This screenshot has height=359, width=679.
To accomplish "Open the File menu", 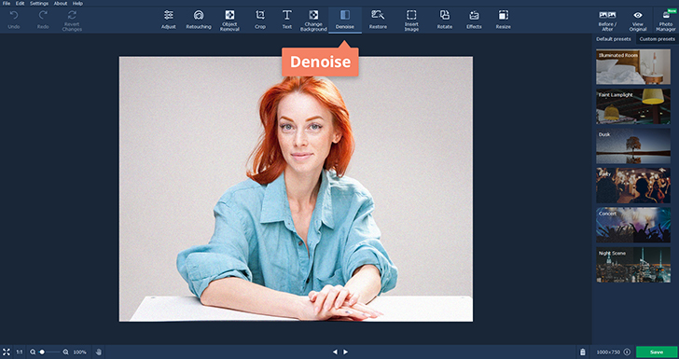I will pyautogui.click(x=7, y=3).
